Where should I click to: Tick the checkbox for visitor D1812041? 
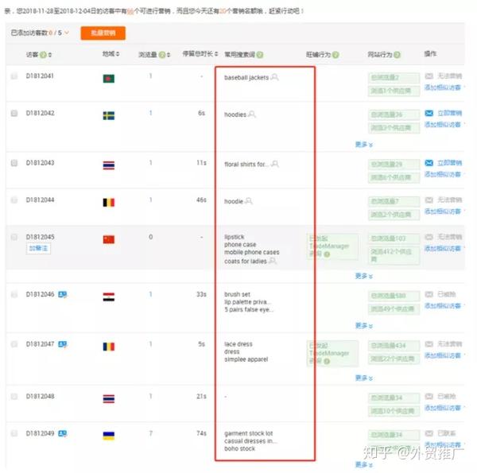14,76
